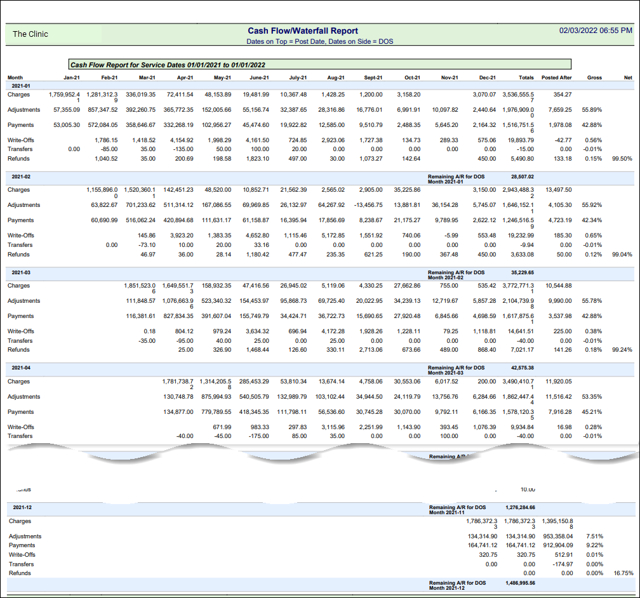The width and height of the screenshot is (640, 598).
Task: Select the Posted After column header
Action: (557, 77)
